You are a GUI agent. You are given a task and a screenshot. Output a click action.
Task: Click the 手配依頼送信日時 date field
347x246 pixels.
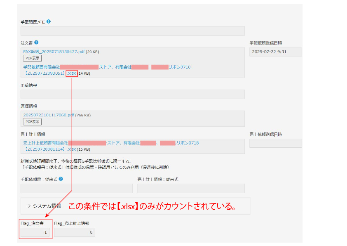click(275, 52)
